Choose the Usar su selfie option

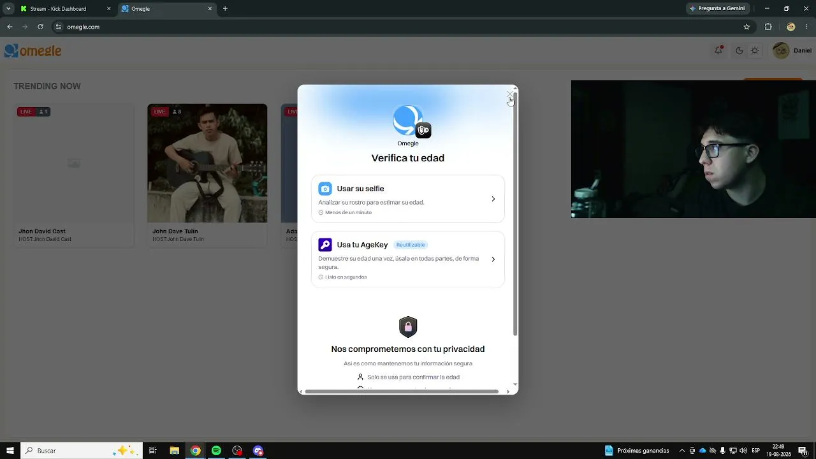[x=408, y=199]
